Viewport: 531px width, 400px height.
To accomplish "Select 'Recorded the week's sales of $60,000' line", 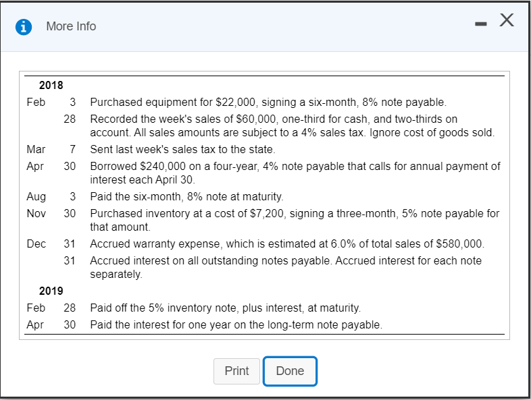I will pyautogui.click(x=274, y=119).
